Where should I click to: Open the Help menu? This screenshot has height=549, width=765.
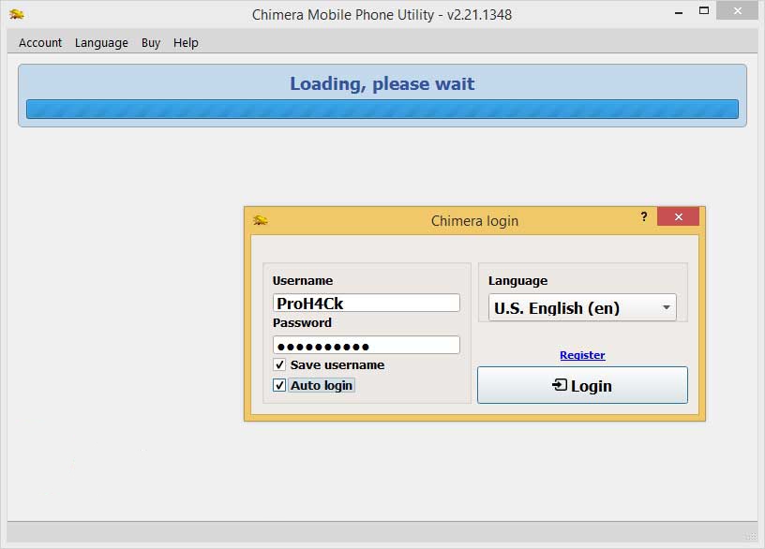click(186, 43)
